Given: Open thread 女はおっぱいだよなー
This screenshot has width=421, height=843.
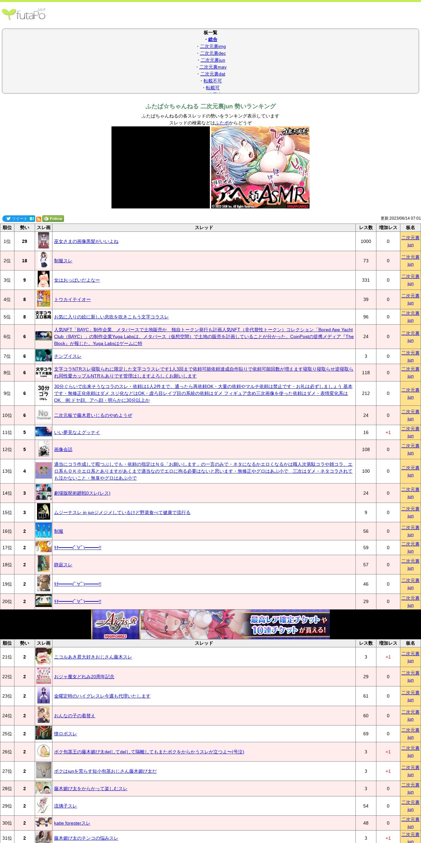Looking at the screenshot, I should pos(77,280).
